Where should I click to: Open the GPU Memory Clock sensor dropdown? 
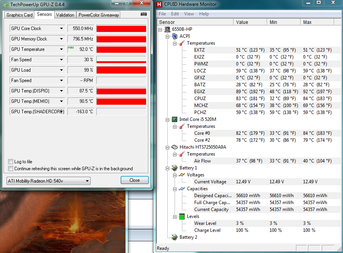61,39
